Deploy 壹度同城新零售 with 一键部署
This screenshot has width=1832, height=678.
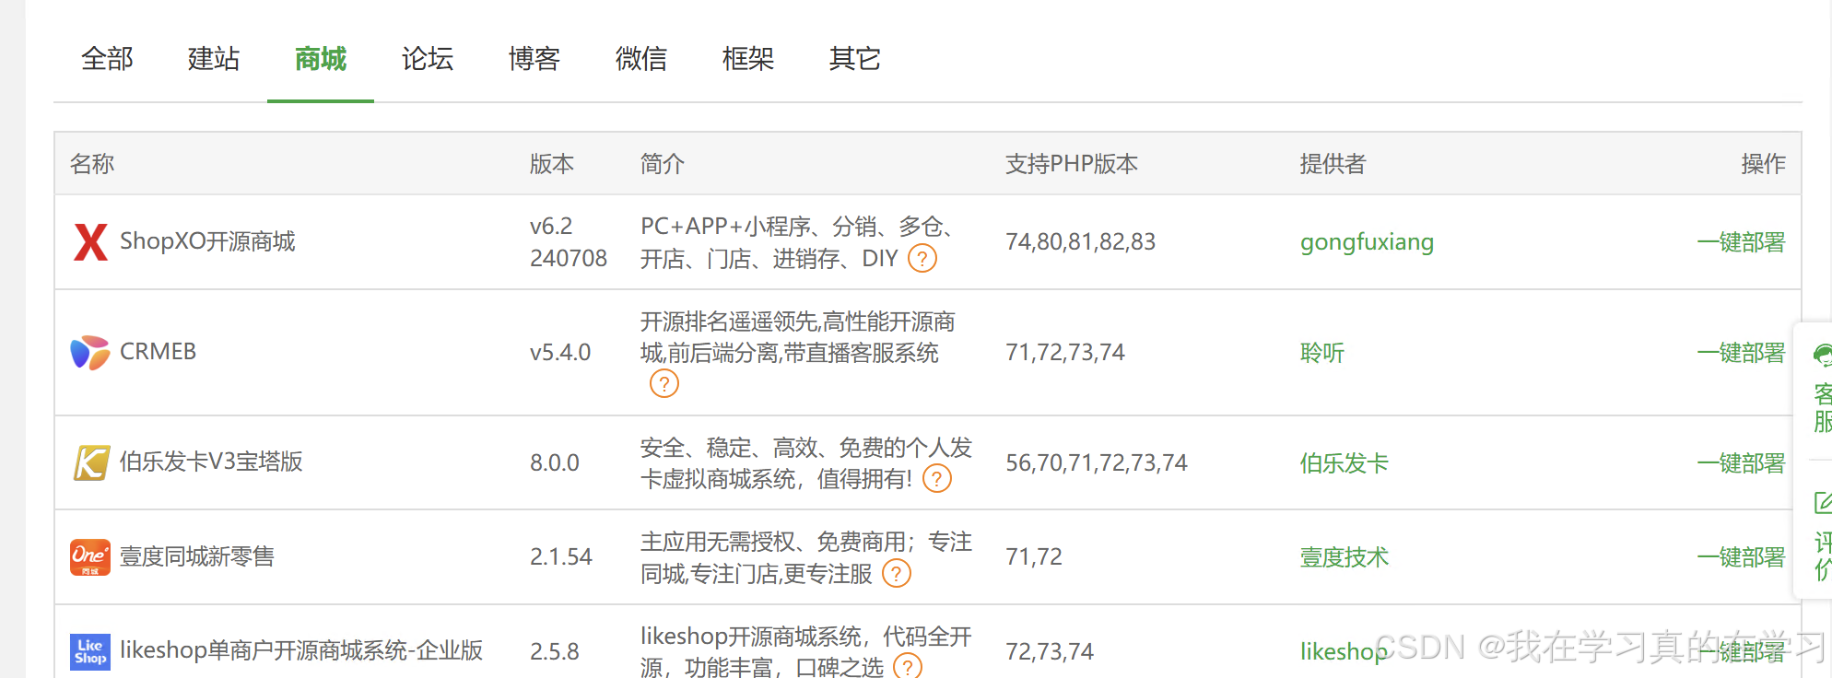[x=1741, y=557]
